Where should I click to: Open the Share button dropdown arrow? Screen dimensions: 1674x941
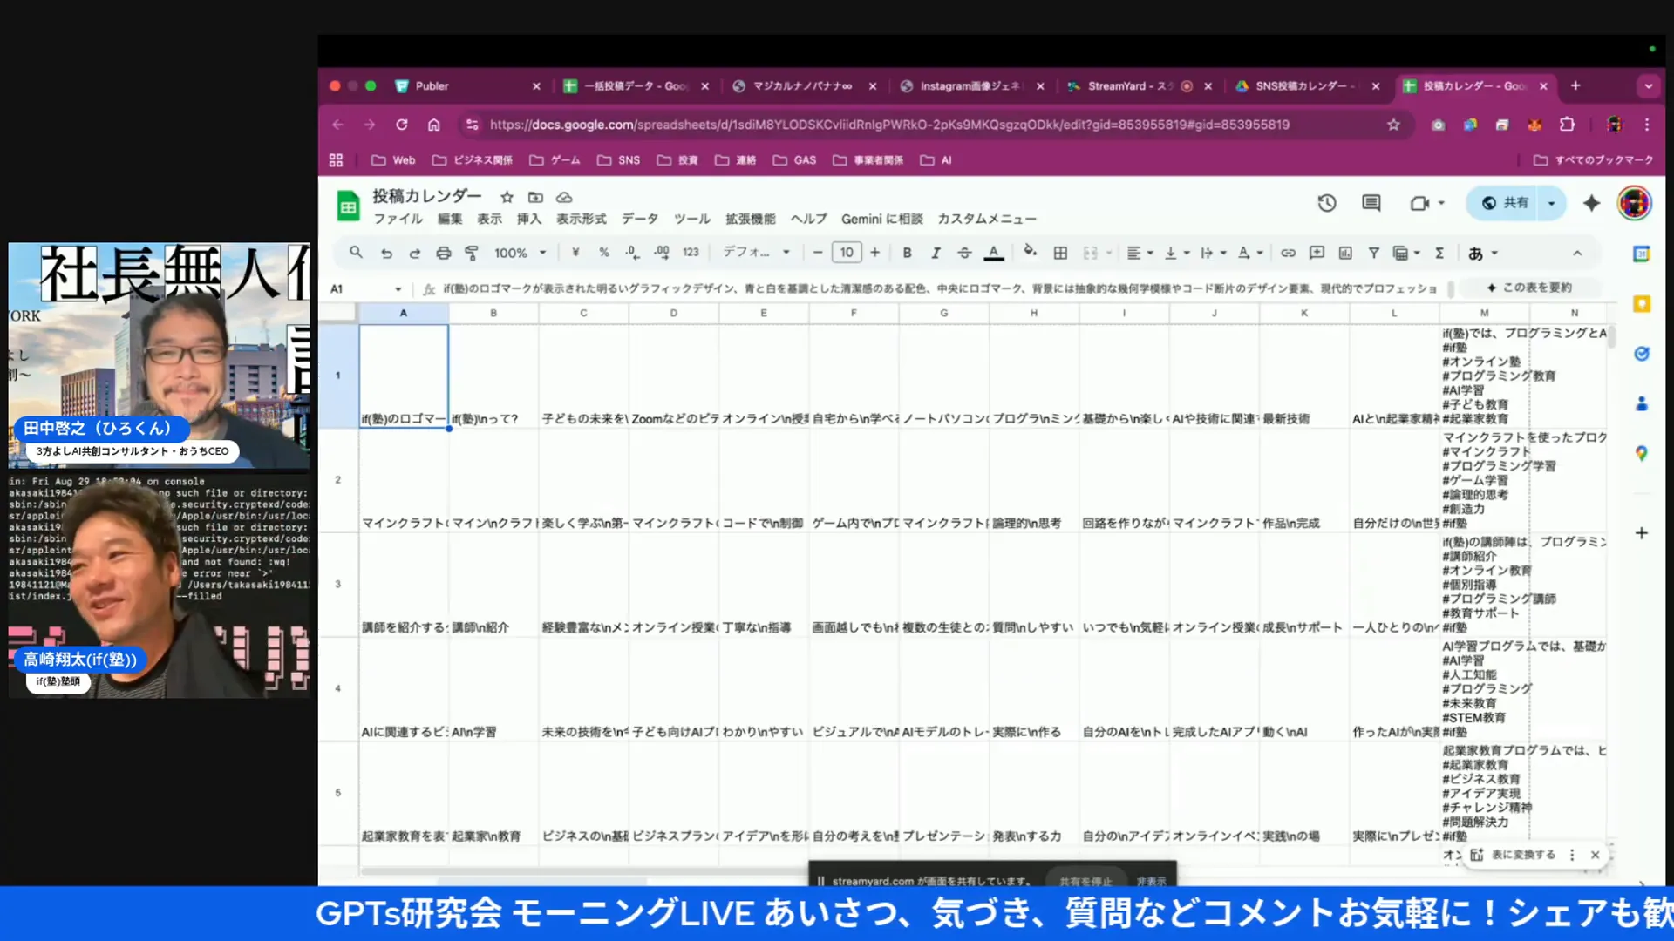click(1551, 202)
